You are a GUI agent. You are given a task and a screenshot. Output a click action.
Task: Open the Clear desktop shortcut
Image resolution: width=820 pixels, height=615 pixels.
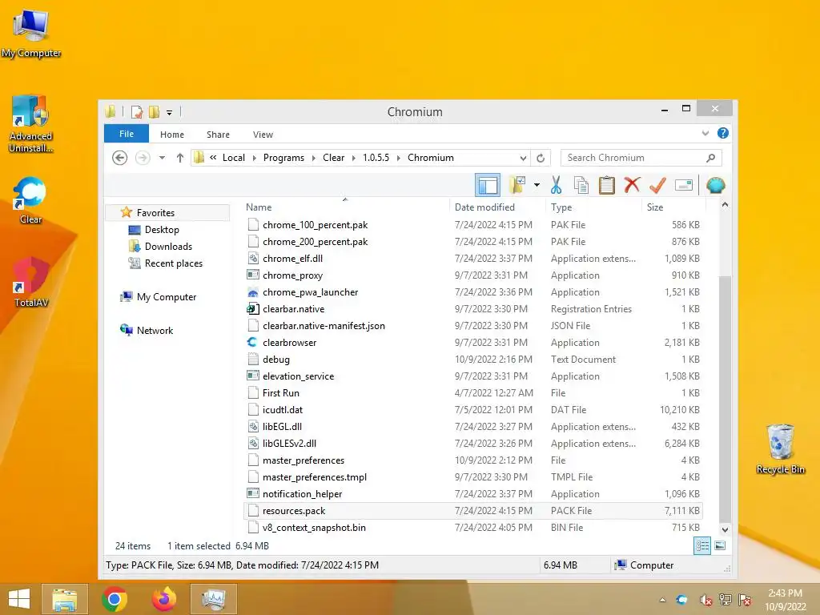30,201
